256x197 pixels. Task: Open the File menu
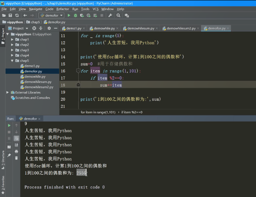pyautogui.click(x=4, y=9)
